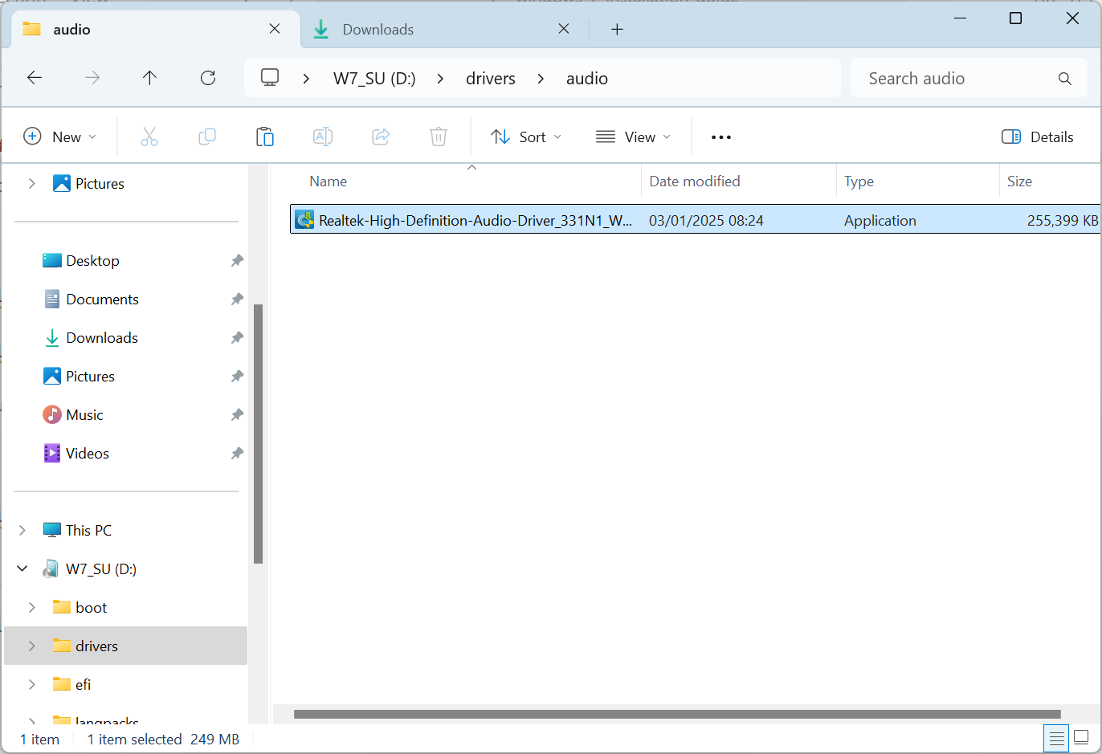This screenshot has width=1102, height=754.
Task: Go back to the previous folder
Action: coord(35,78)
